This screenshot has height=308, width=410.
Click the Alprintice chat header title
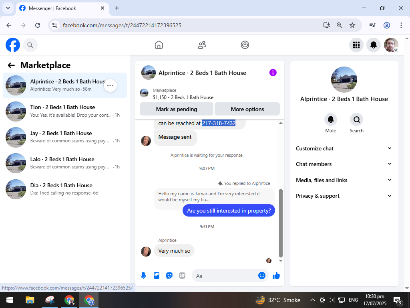pyautogui.click(x=202, y=73)
